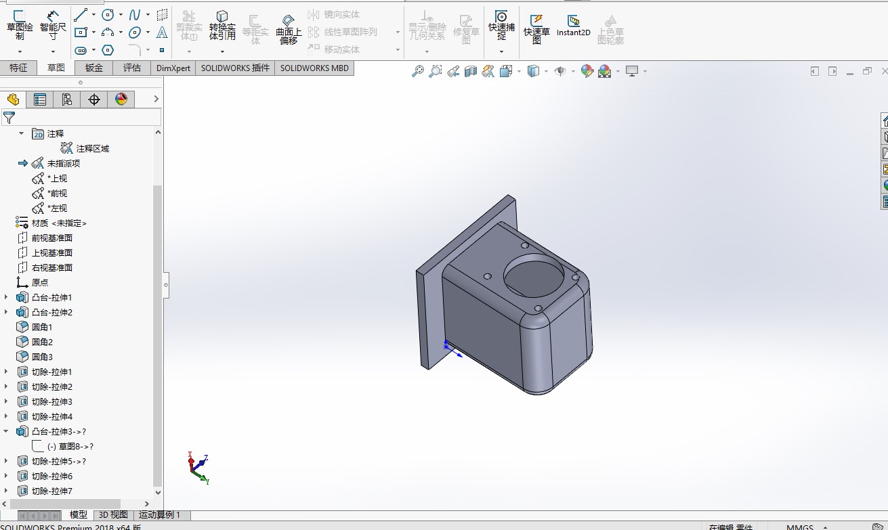Select the 右视基准面 right plane

(x=45, y=267)
